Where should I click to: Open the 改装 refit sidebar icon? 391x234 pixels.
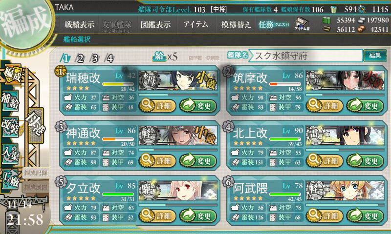[10, 127]
